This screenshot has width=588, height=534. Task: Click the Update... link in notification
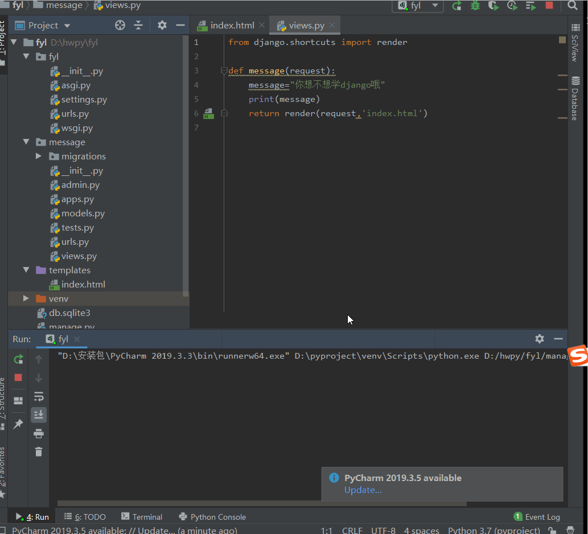point(363,490)
